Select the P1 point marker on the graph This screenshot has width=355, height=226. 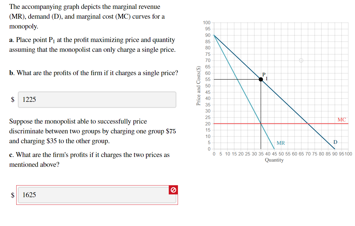tap(261, 79)
